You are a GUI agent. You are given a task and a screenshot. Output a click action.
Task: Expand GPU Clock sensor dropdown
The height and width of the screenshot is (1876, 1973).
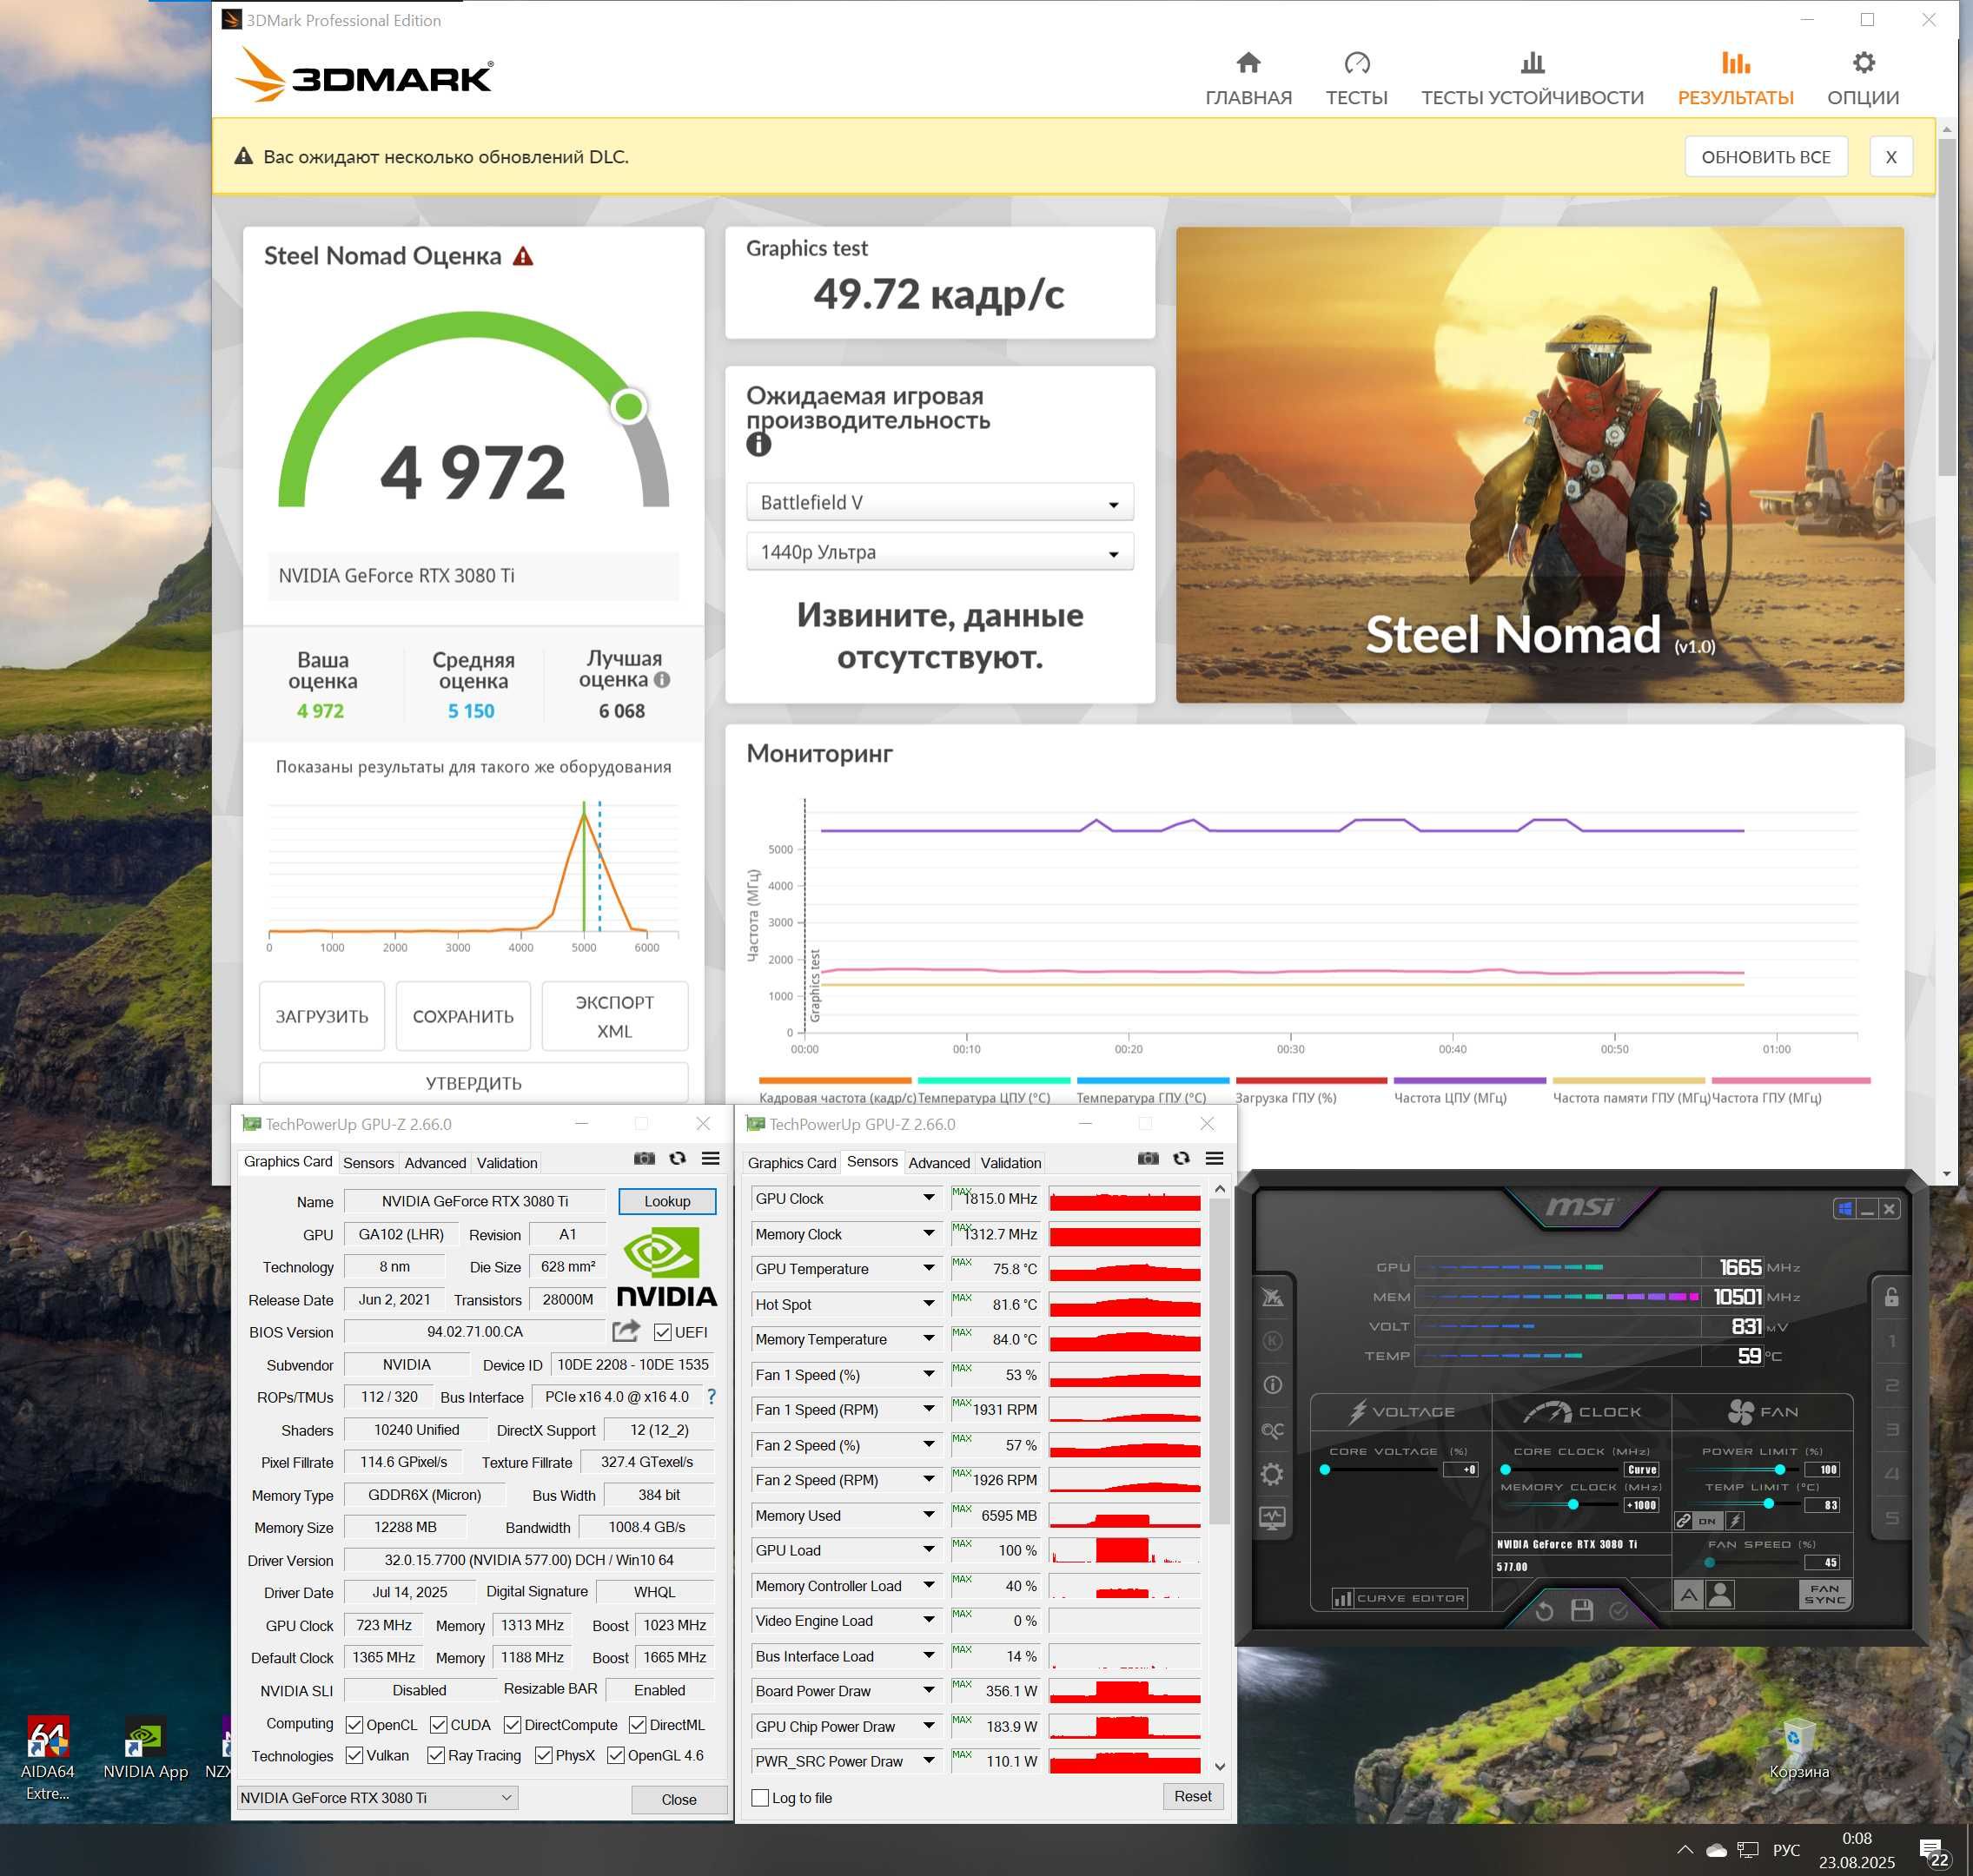(x=929, y=1198)
